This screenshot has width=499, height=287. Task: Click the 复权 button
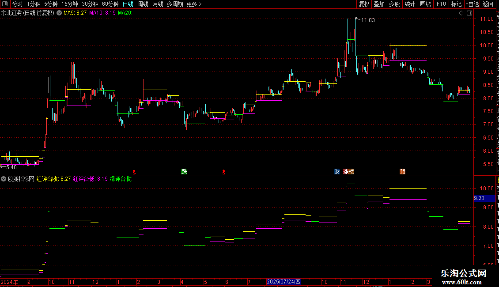pos(364,4)
